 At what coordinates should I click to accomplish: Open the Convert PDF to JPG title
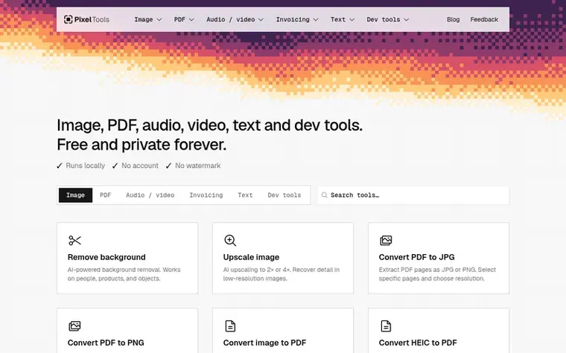tap(416, 257)
